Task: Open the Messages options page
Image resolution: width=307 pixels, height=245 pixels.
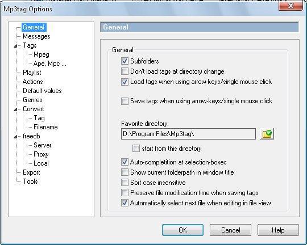Action: coord(36,36)
